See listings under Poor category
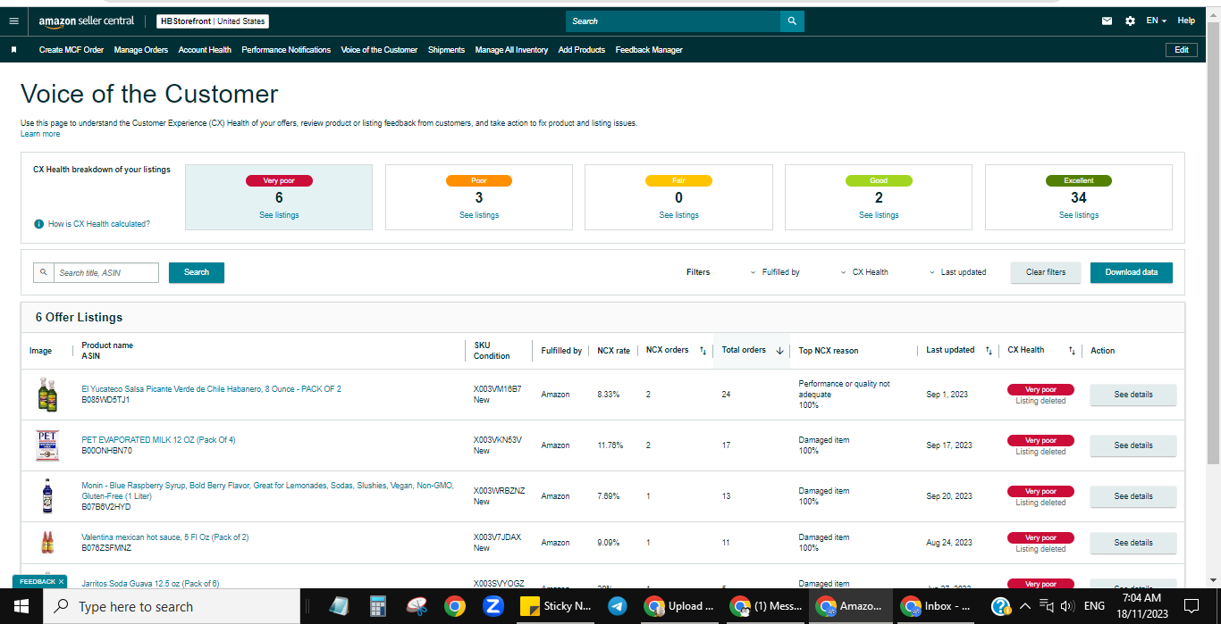1221x624 pixels. (x=479, y=215)
